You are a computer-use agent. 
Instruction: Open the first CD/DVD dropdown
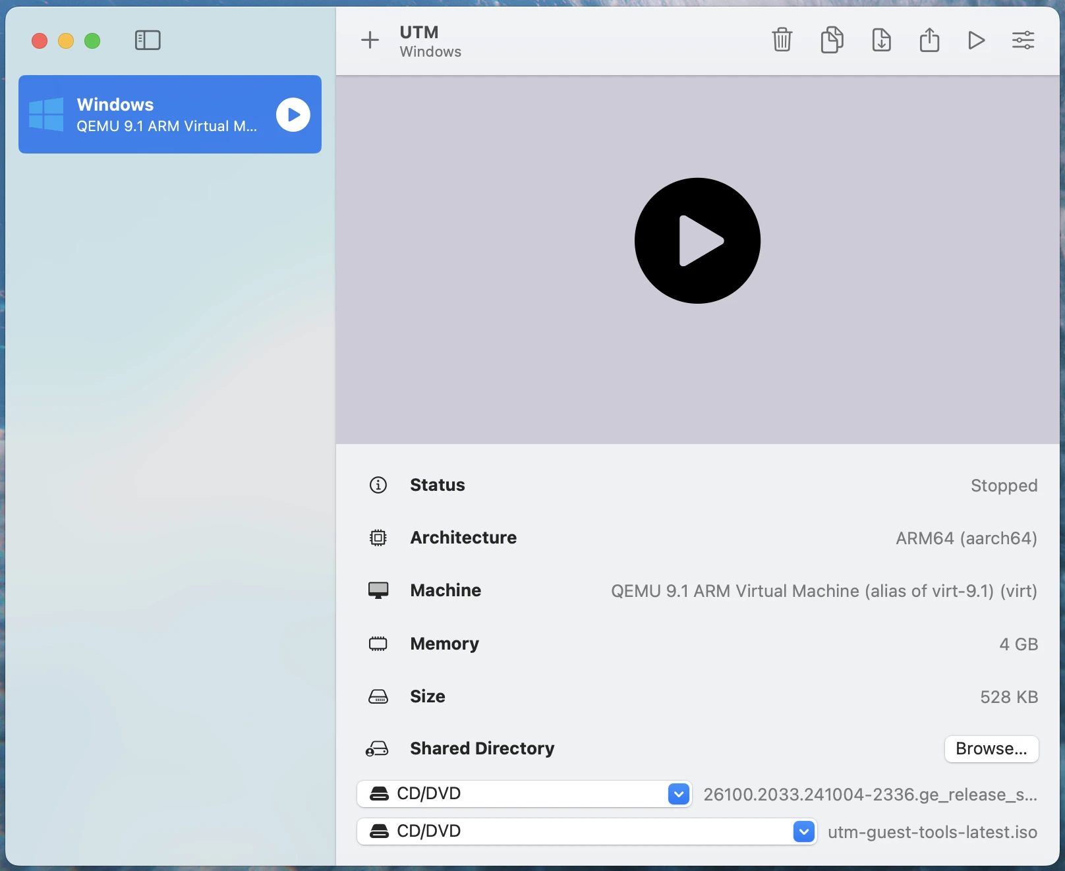click(525, 794)
